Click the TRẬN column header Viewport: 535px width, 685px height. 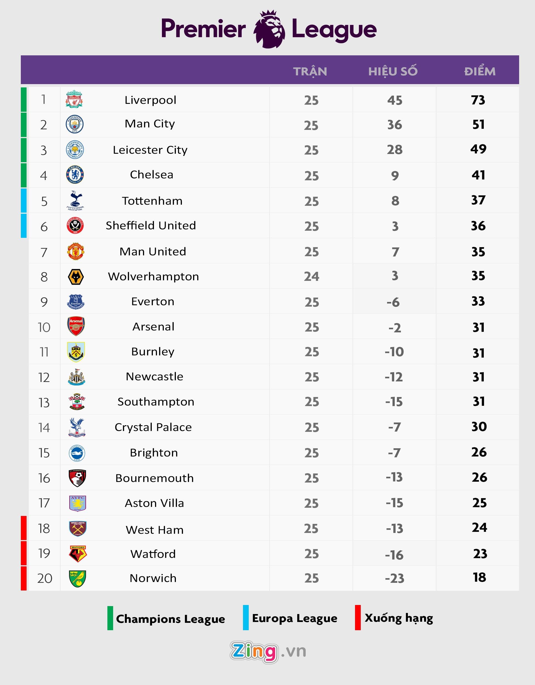tap(310, 72)
